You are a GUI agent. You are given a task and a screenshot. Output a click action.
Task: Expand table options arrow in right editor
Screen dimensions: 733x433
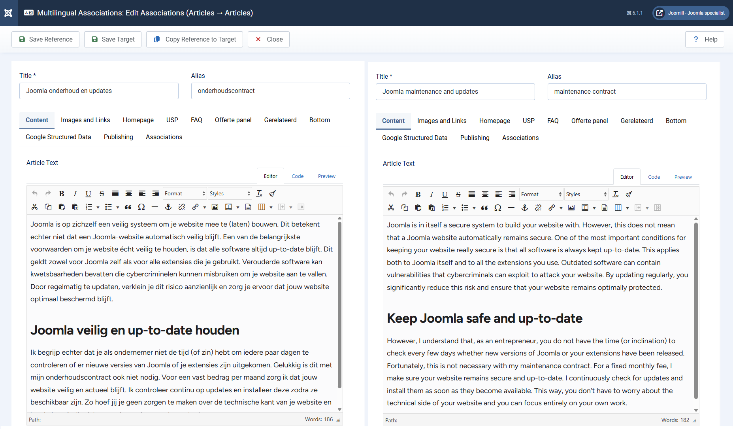tap(594, 208)
